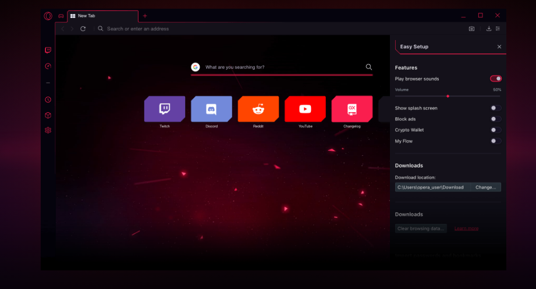The width and height of the screenshot is (536, 289).
Task: Open the Discord speed dial tile
Action: pyautogui.click(x=212, y=109)
